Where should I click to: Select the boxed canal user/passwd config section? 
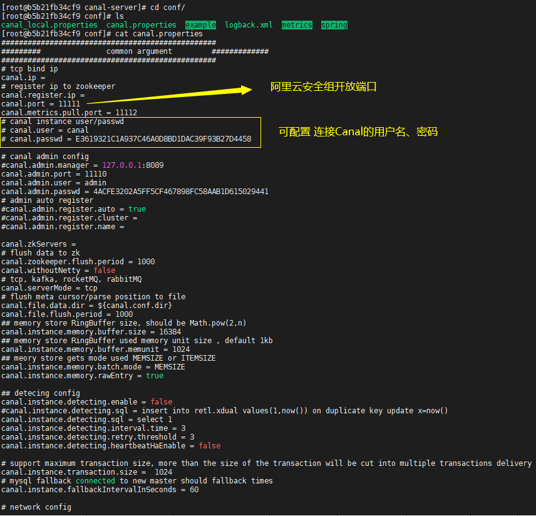tap(131, 132)
